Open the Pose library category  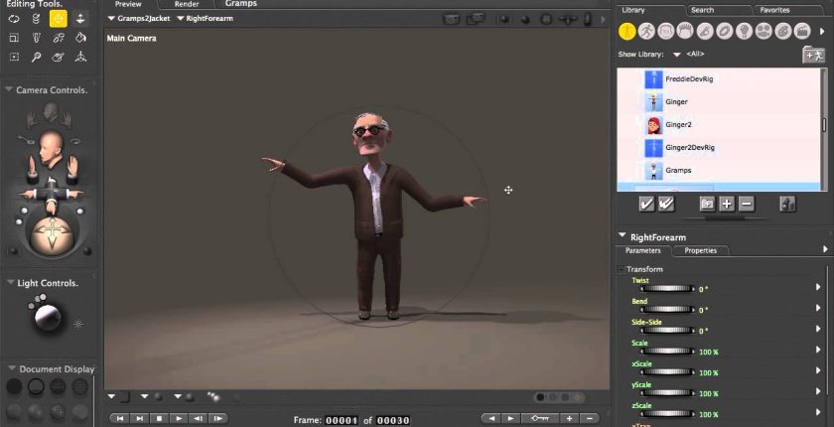pos(646,32)
